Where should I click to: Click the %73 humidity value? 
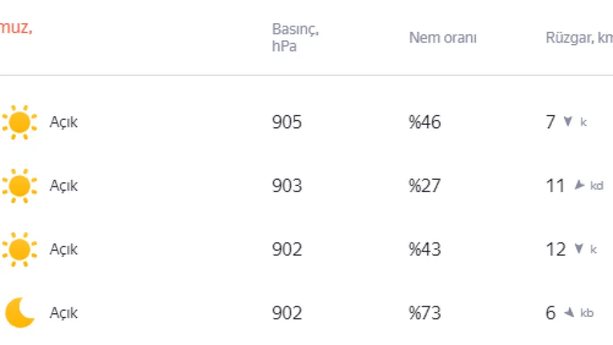click(425, 313)
